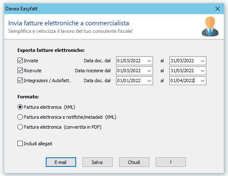This screenshot has width=228, height=176.
Task: Expand Ricevute end date dropdown arrow
Action: 203,71
